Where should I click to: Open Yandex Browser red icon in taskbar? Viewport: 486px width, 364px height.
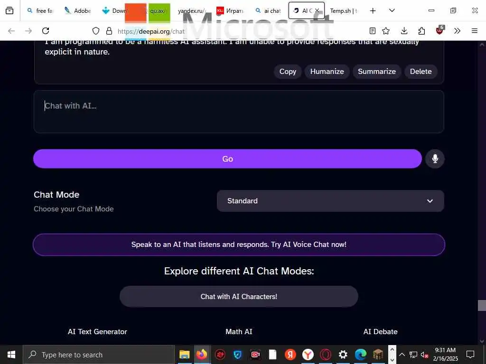[290, 355]
